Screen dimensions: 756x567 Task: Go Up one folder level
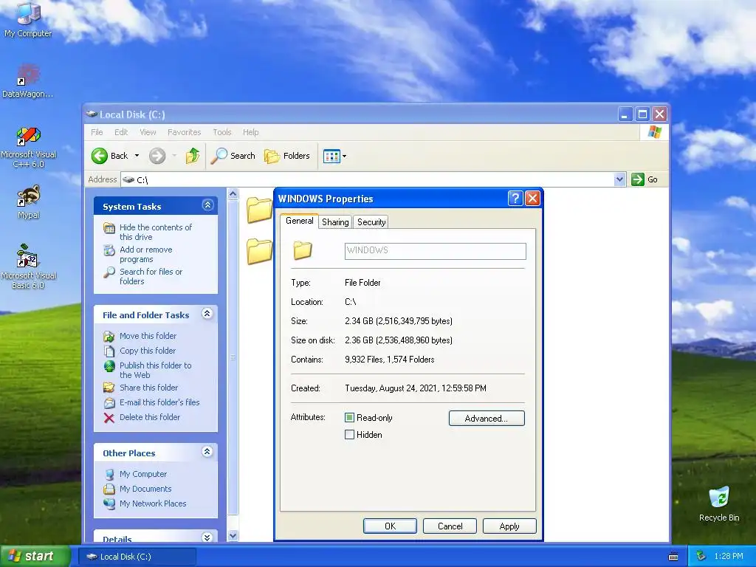193,156
